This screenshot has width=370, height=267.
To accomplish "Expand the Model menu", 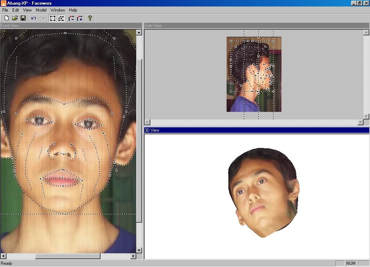I will click(41, 10).
